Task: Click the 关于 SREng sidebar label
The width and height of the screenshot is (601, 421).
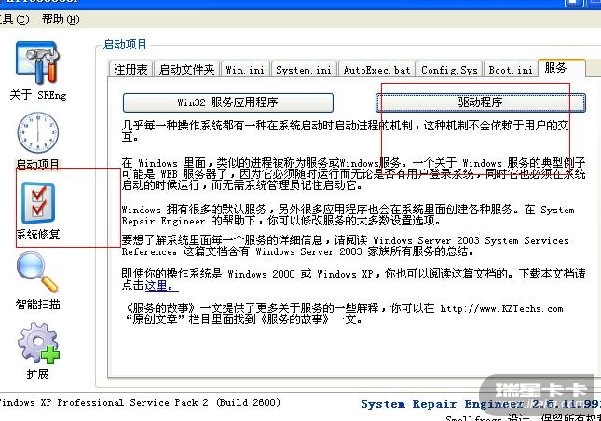Action: point(38,94)
